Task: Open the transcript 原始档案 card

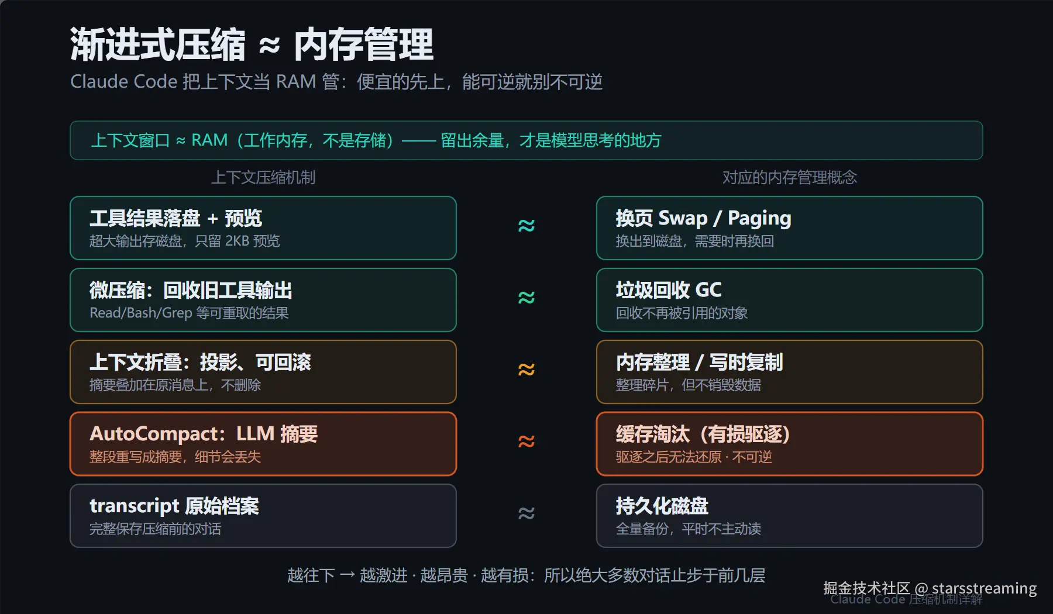Action: point(263,516)
